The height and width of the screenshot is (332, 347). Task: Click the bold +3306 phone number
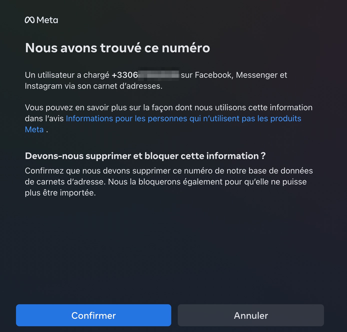(125, 75)
